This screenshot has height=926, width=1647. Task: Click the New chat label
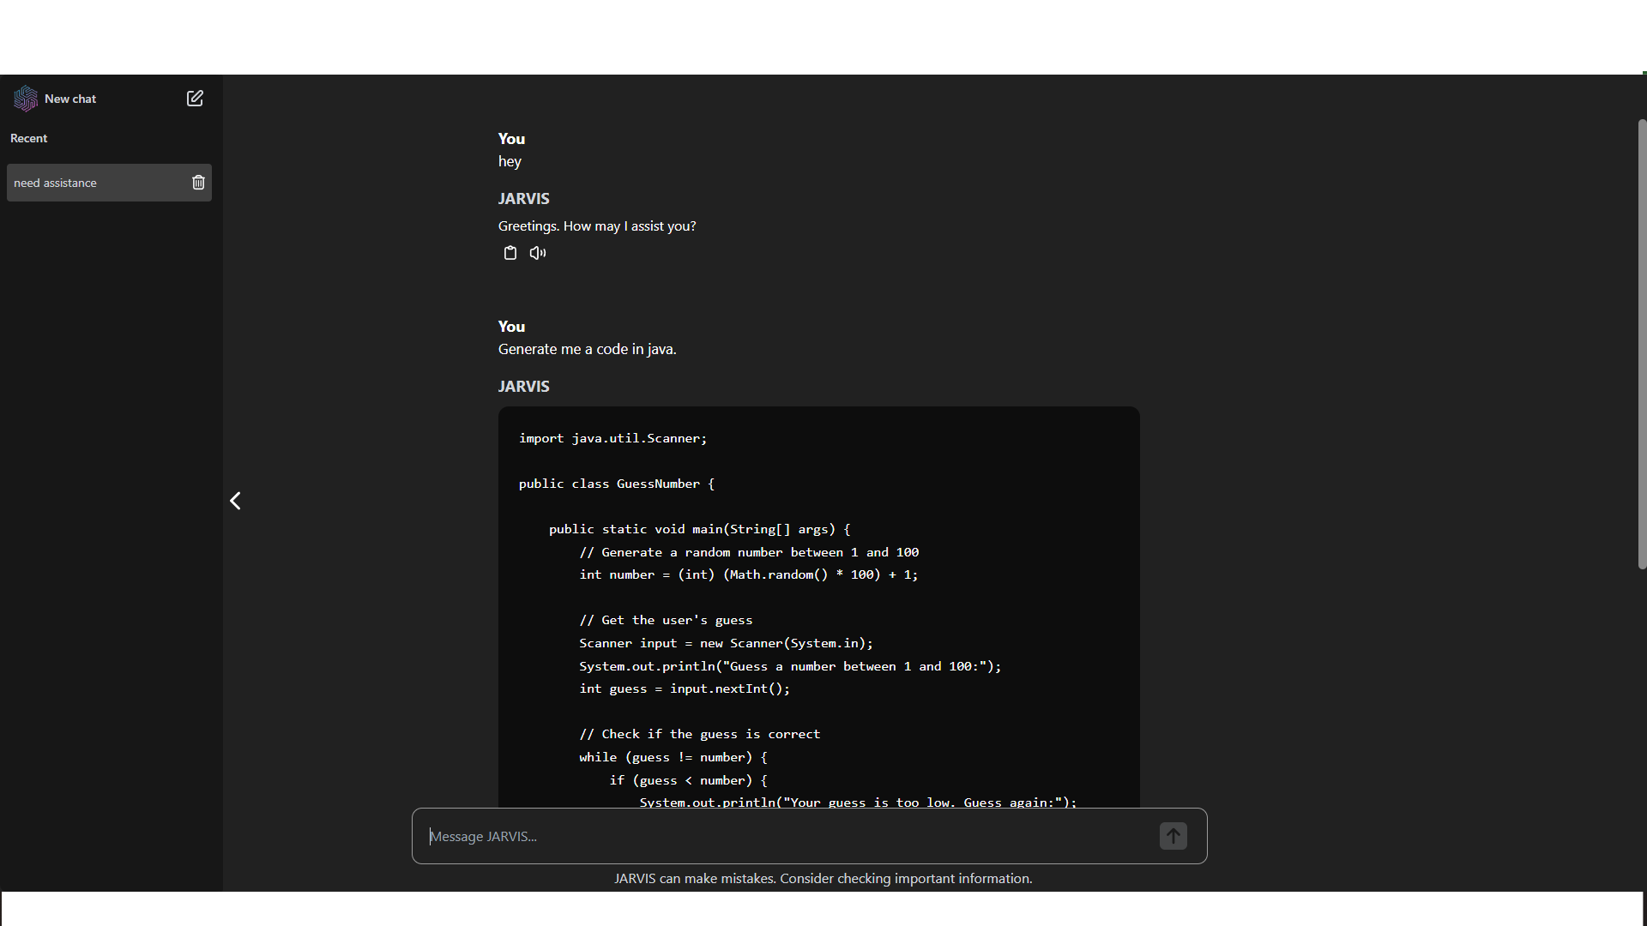[69, 98]
